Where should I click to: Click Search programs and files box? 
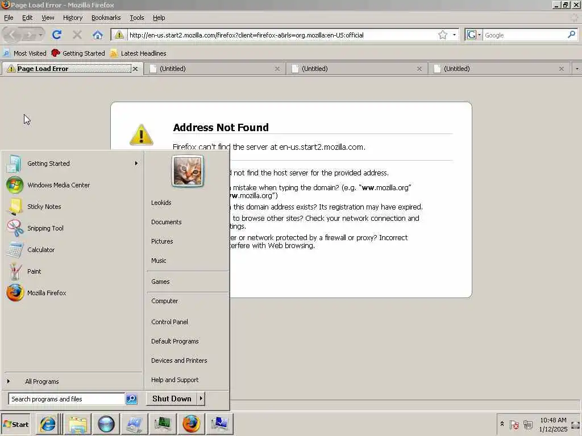(66, 399)
